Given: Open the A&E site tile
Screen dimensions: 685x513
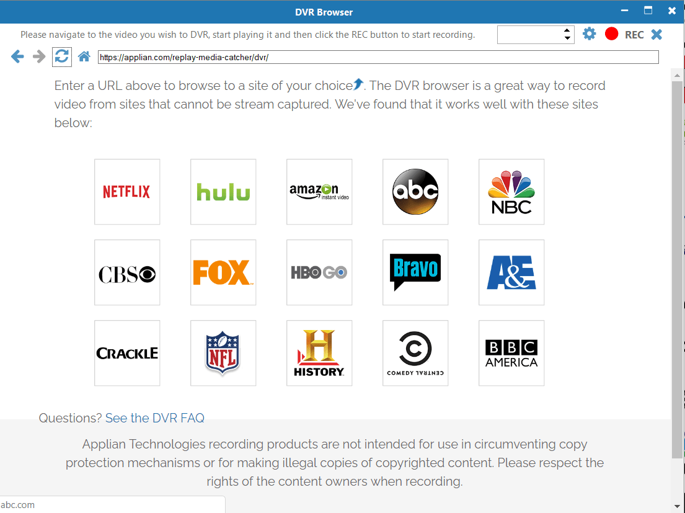Looking at the screenshot, I should [x=511, y=272].
